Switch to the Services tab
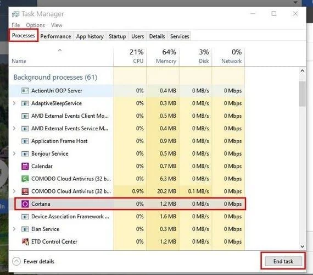313x275 pixels. (x=180, y=36)
